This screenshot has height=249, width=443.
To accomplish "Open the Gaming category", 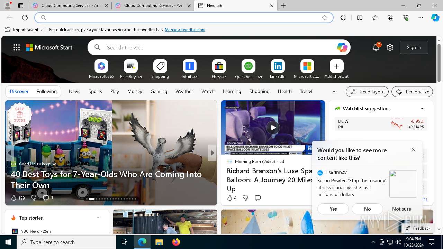I will click(x=159, y=91).
